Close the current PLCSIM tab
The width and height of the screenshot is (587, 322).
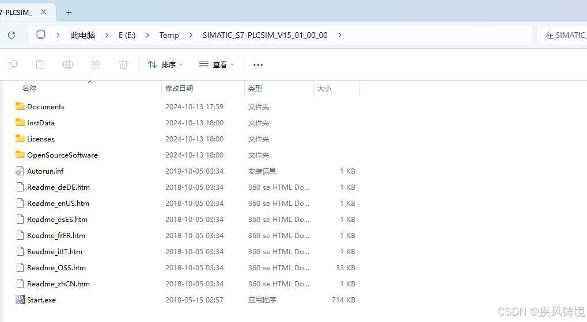click(x=43, y=12)
